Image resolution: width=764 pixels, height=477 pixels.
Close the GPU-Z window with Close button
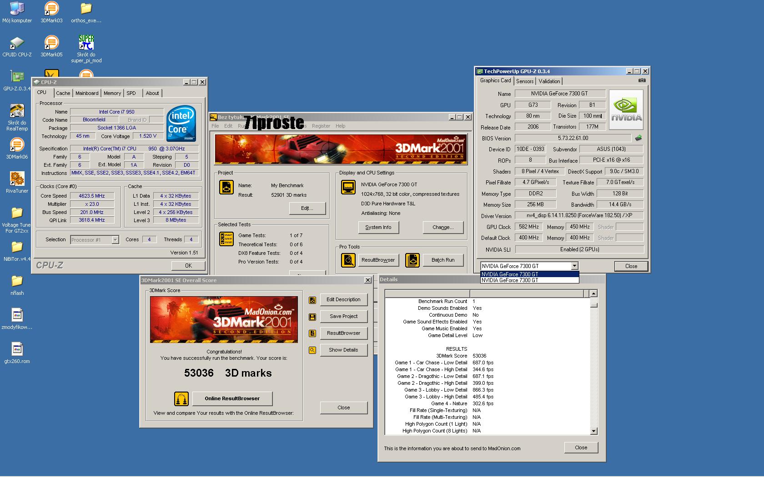631,266
